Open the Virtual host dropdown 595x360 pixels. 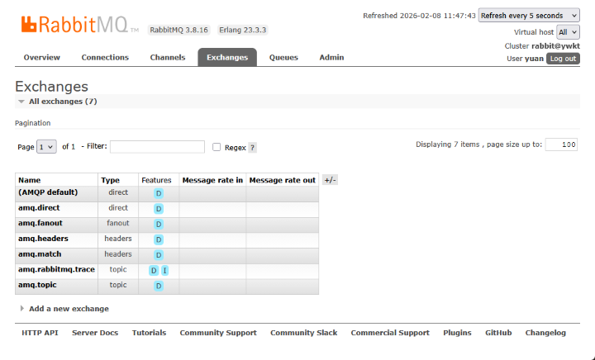coord(568,32)
